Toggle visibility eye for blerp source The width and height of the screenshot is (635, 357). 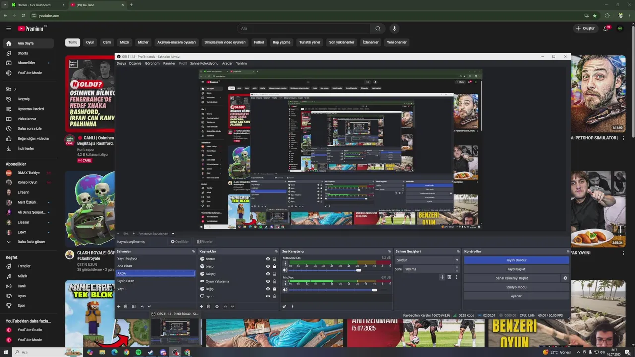pyautogui.click(x=268, y=266)
